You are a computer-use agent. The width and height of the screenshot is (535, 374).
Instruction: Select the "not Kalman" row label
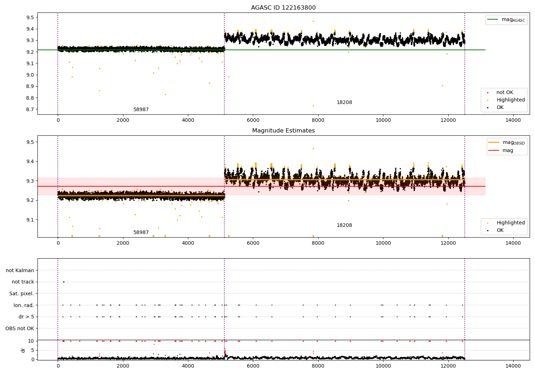point(20,270)
